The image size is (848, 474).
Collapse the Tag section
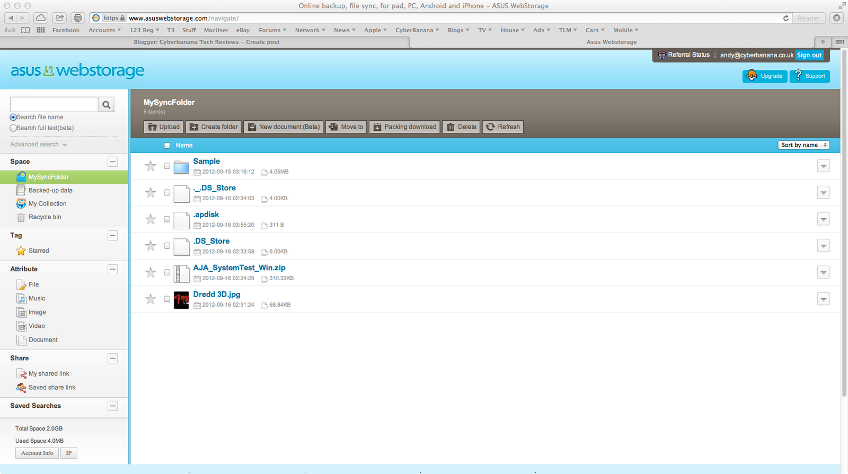(x=112, y=235)
